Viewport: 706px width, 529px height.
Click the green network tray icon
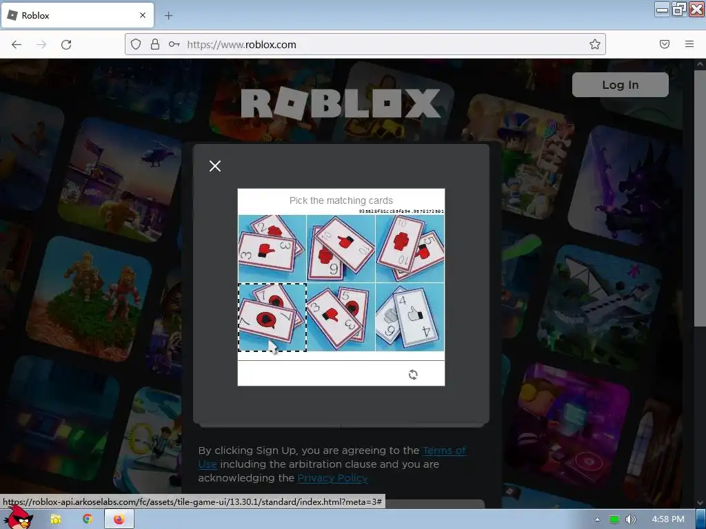click(x=614, y=519)
